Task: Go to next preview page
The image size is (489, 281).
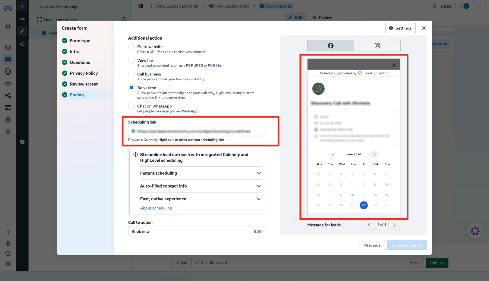Action: (x=394, y=225)
